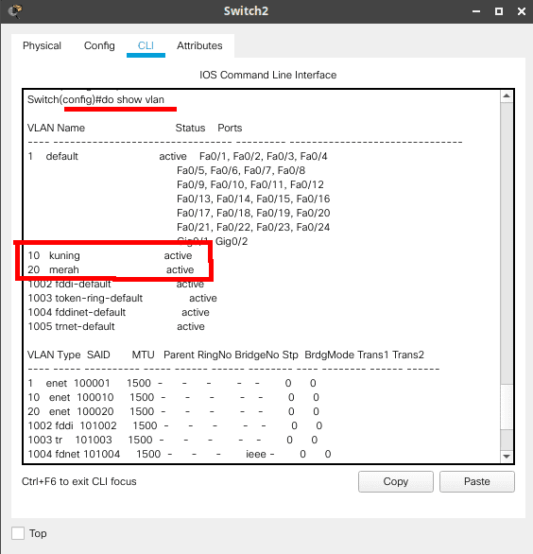Click the 'Gig0/2' port text
This screenshot has height=554, width=533.
[x=232, y=241]
